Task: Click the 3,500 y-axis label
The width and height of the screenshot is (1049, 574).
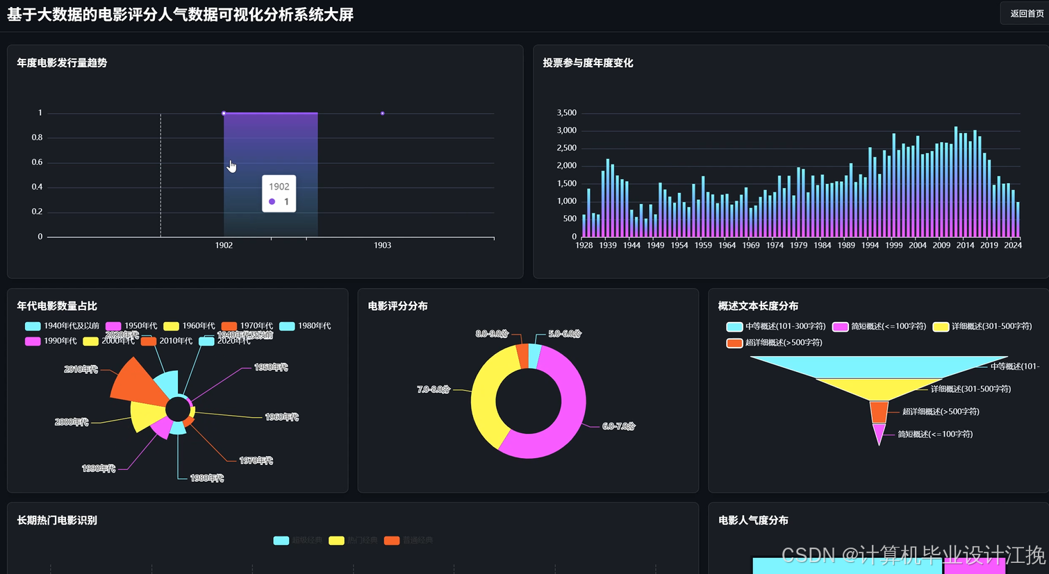Action: 567,112
